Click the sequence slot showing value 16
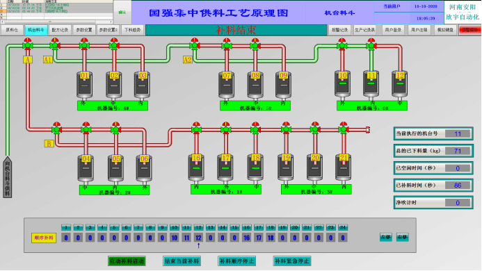The image size is (482, 271). (246, 238)
